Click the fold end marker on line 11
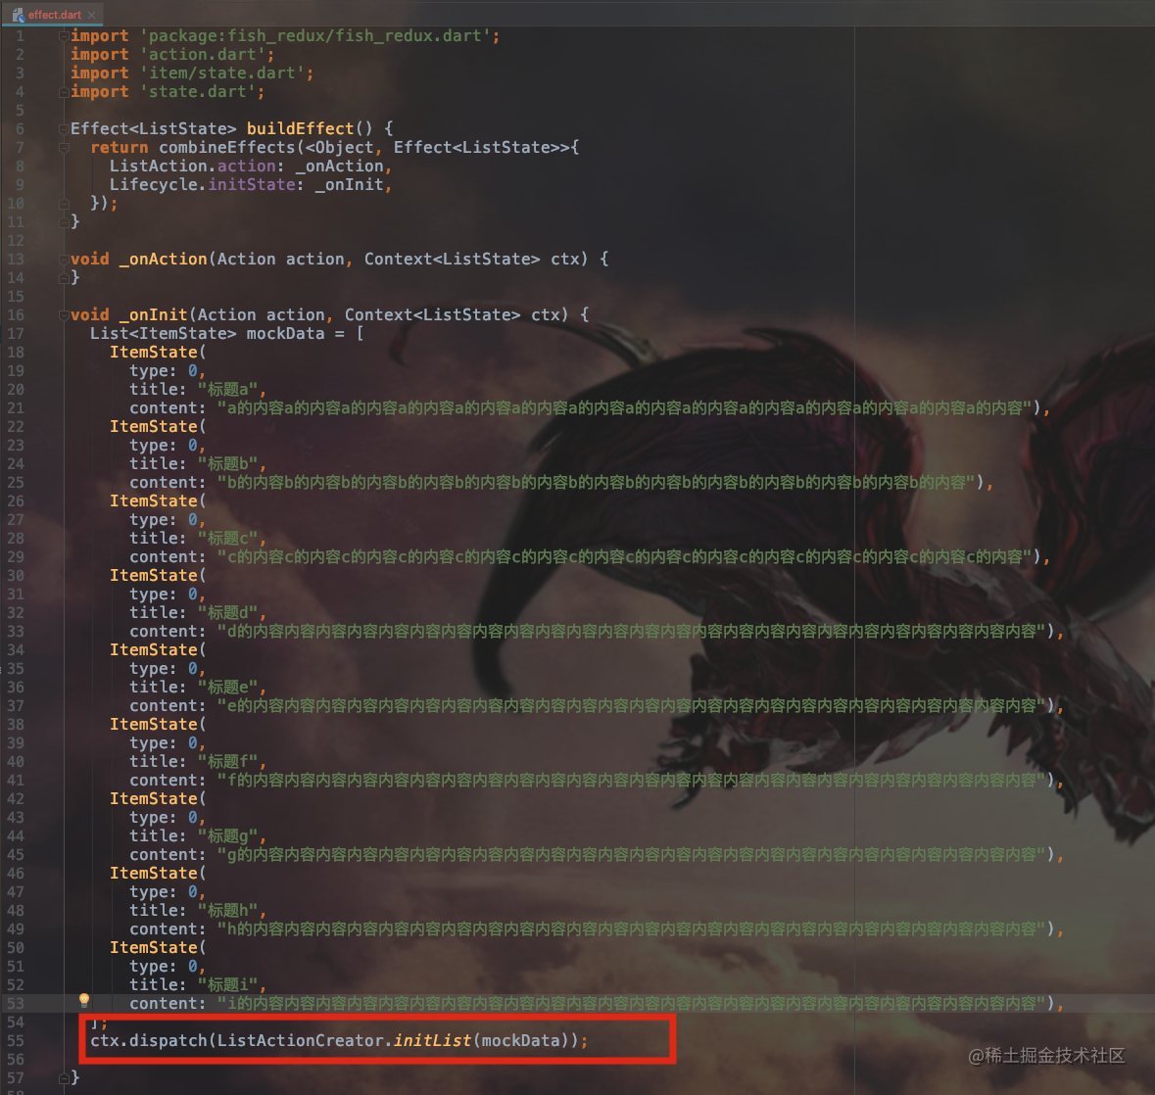Viewport: 1155px width, 1095px height. (64, 221)
